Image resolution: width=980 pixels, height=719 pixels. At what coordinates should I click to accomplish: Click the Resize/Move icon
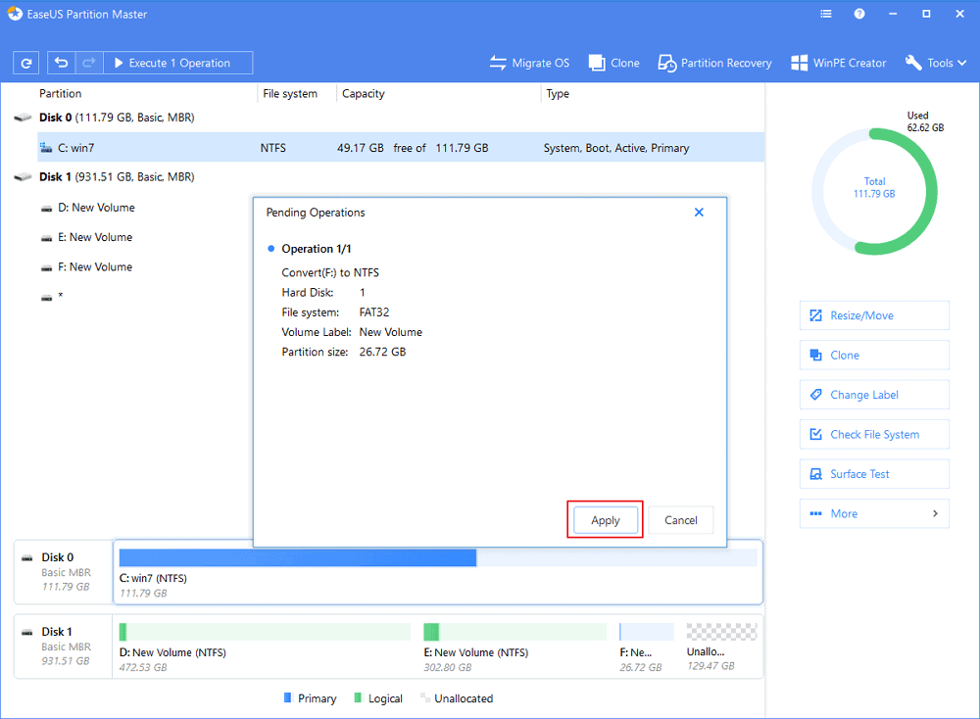815,315
